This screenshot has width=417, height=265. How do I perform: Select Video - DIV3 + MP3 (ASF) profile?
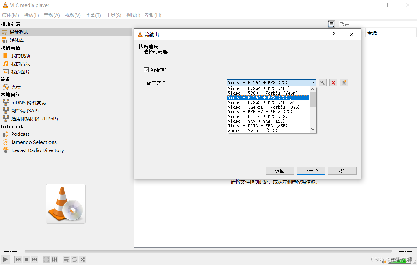pyautogui.click(x=268, y=126)
